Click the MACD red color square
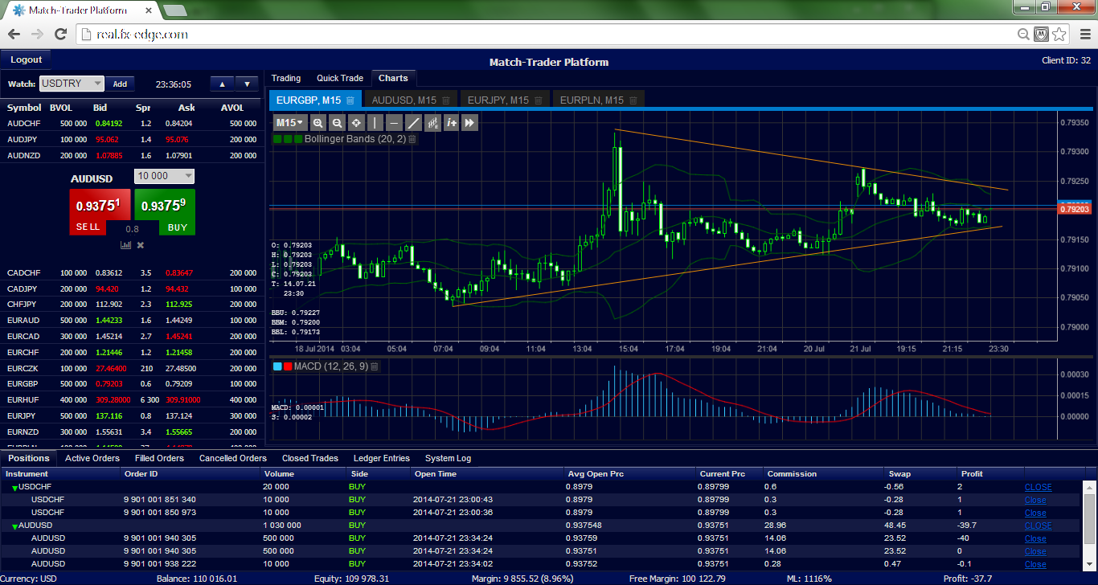1098x585 pixels. [x=288, y=366]
